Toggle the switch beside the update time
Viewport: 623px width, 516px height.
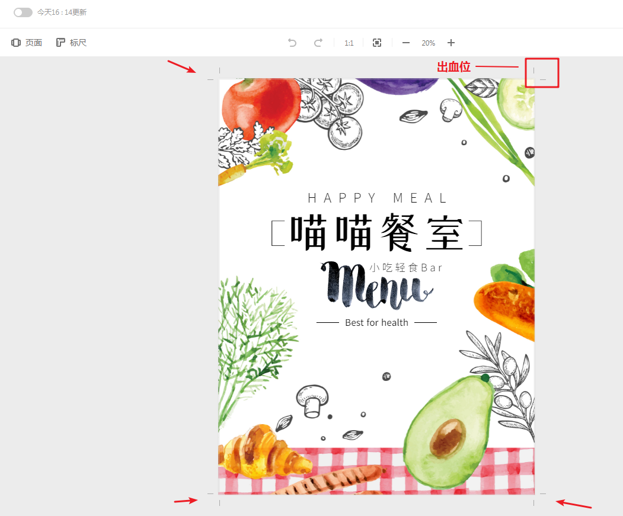click(x=23, y=12)
